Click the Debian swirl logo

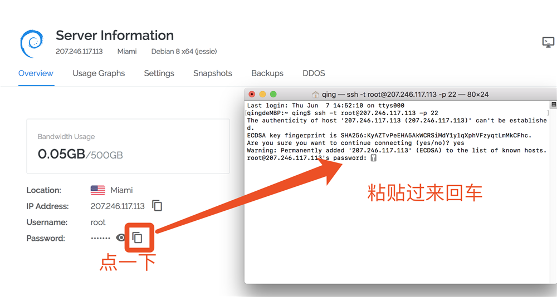pyautogui.click(x=32, y=43)
